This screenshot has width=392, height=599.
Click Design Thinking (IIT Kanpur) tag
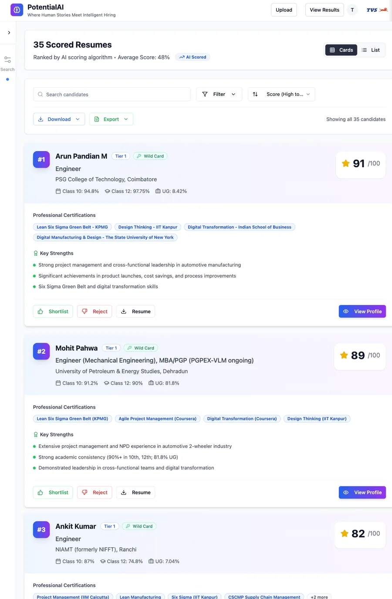pyautogui.click(x=317, y=419)
